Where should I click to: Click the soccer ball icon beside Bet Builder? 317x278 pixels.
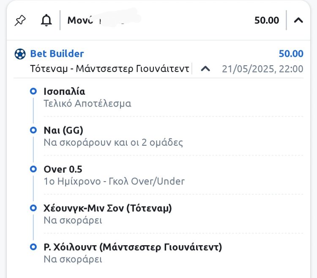[x=20, y=54]
